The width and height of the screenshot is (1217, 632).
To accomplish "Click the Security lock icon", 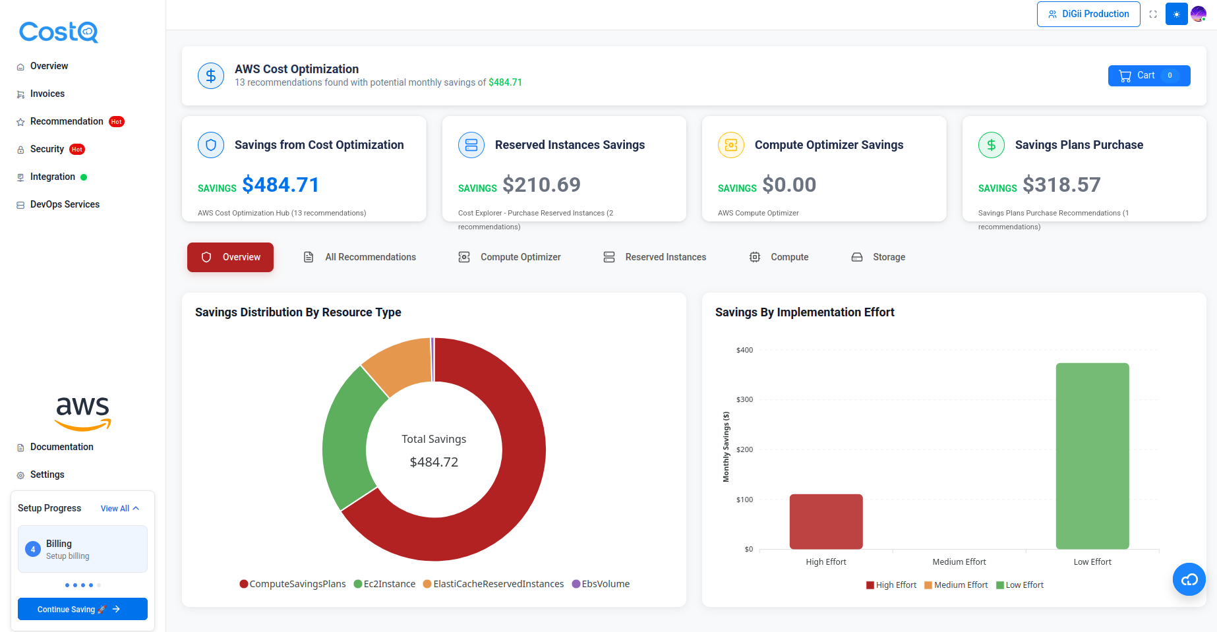I will [20, 150].
